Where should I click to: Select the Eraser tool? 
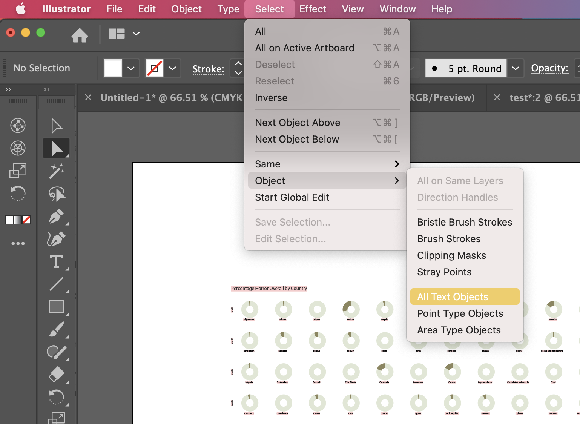[56, 374]
